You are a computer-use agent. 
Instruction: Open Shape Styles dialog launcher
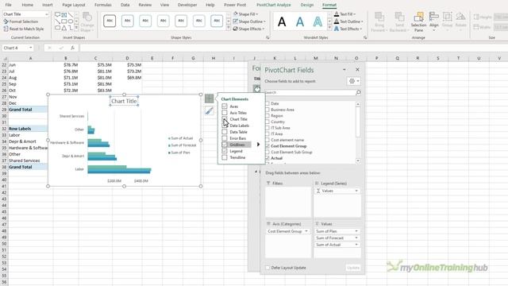[267, 37]
